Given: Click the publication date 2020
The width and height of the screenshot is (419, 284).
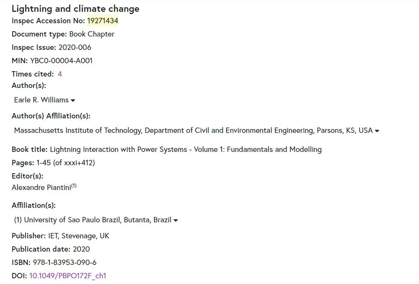Looking at the screenshot, I should (x=81, y=249).
